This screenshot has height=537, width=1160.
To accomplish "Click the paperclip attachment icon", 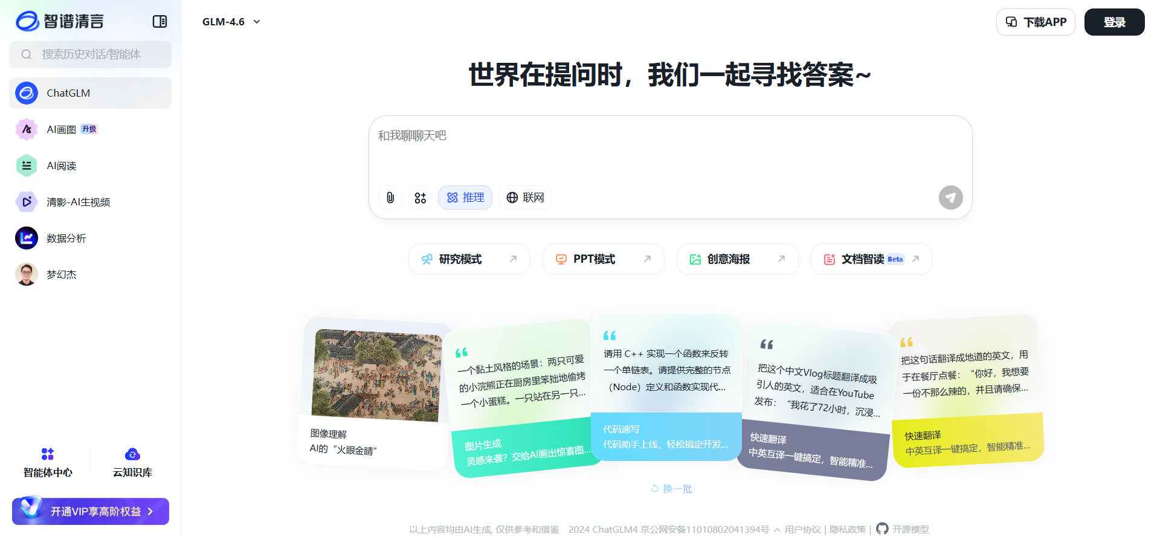I will (390, 198).
